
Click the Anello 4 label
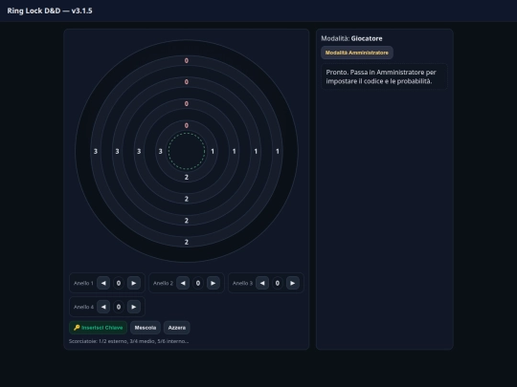(x=83, y=307)
